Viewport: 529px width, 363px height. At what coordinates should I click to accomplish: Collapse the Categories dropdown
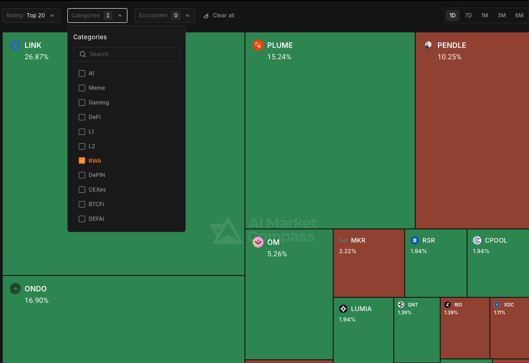click(97, 16)
